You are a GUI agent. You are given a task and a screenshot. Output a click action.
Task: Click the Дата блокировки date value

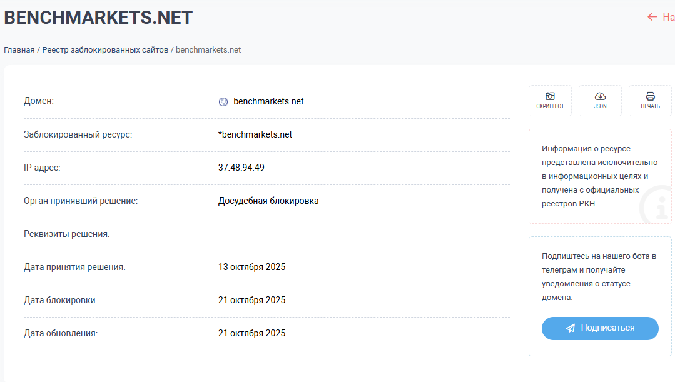[251, 300]
